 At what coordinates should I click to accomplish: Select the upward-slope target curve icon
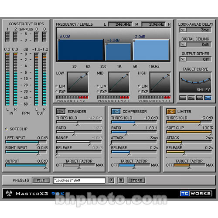[200, 98]
